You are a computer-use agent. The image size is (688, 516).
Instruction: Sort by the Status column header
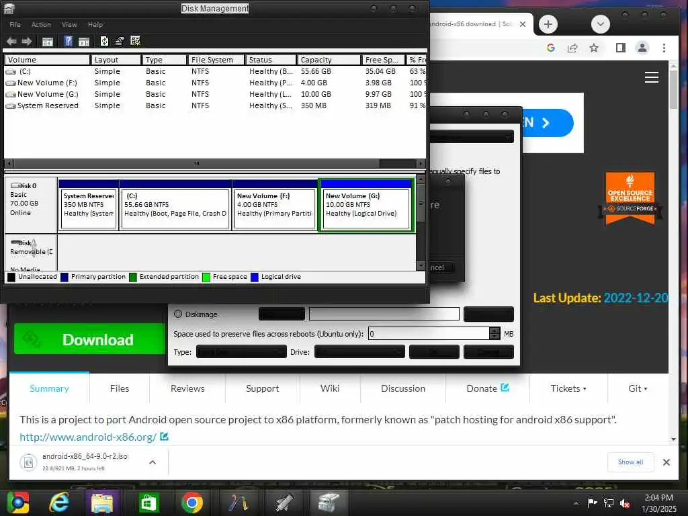pos(271,60)
